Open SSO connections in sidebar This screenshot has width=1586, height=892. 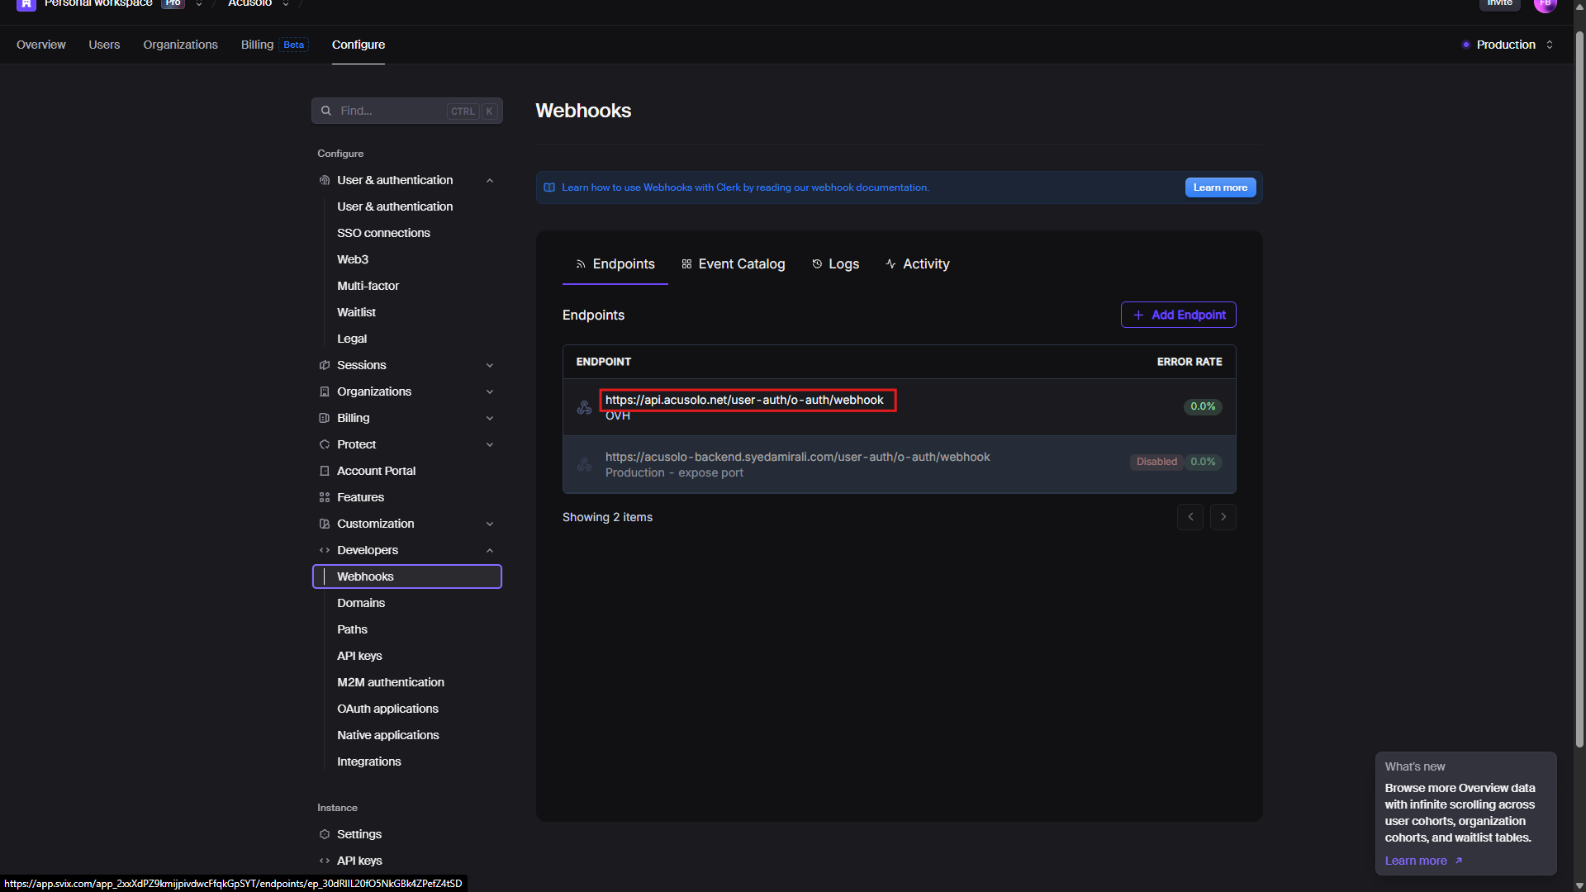pyautogui.click(x=383, y=233)
